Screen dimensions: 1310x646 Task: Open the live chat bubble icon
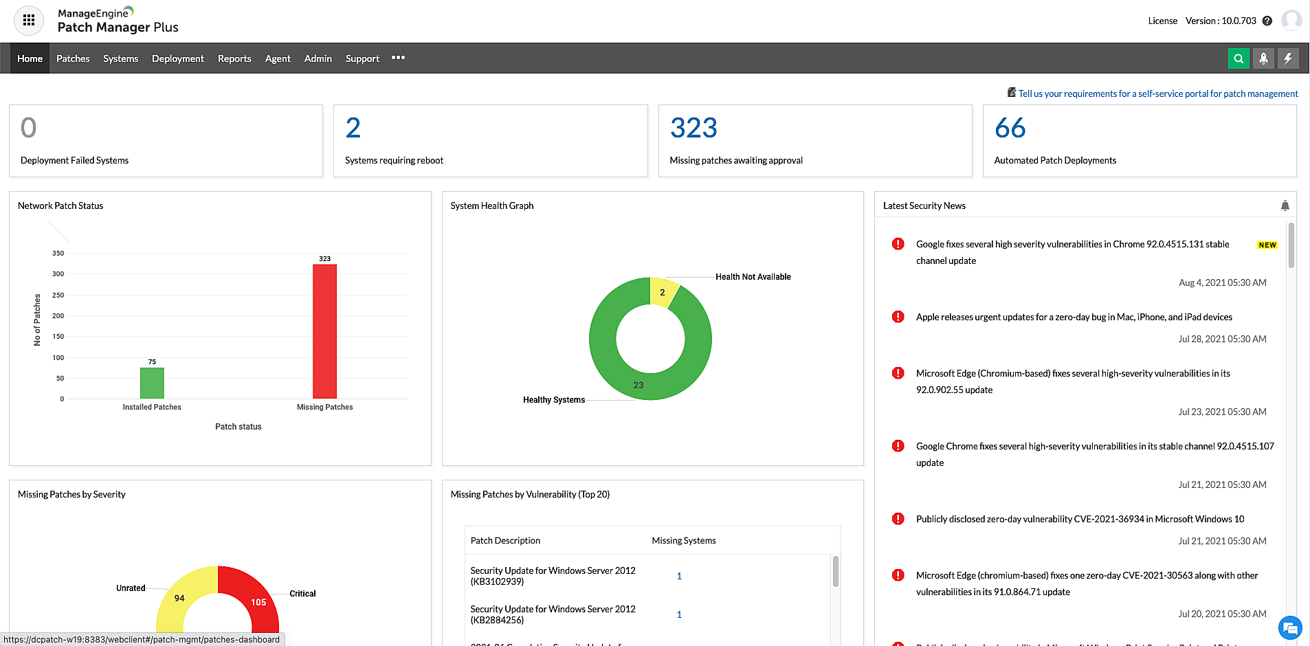click(1290, 627)
